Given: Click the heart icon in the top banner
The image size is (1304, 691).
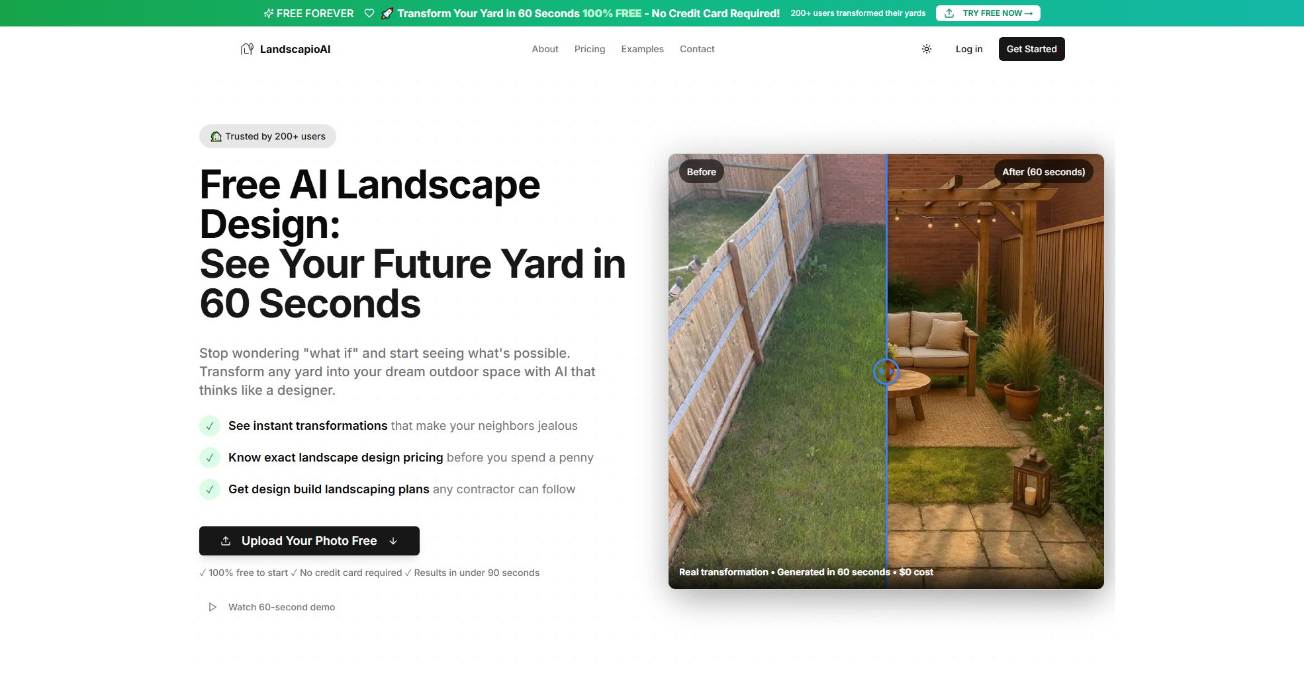Looking at the screenshot, I should (x=369, y=13).
